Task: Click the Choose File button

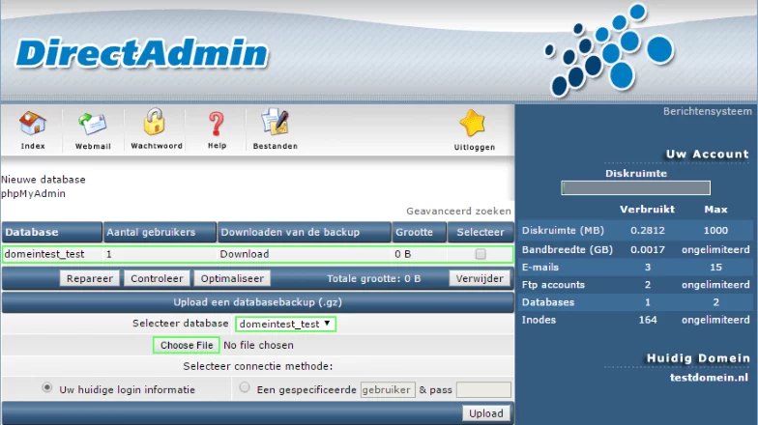Action: (187, 346)
